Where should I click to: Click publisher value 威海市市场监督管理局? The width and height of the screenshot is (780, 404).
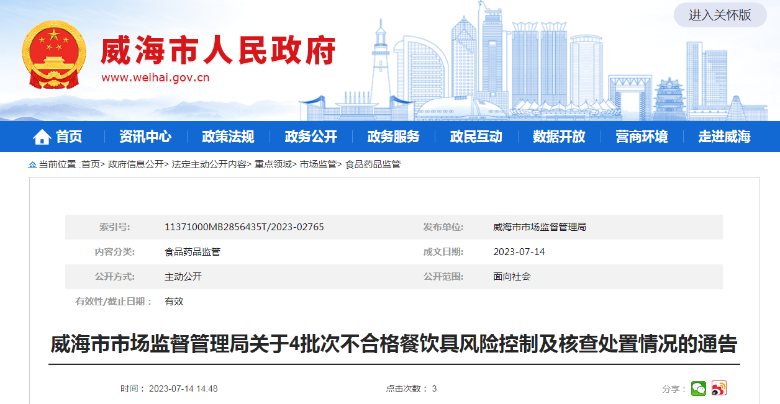540,227
